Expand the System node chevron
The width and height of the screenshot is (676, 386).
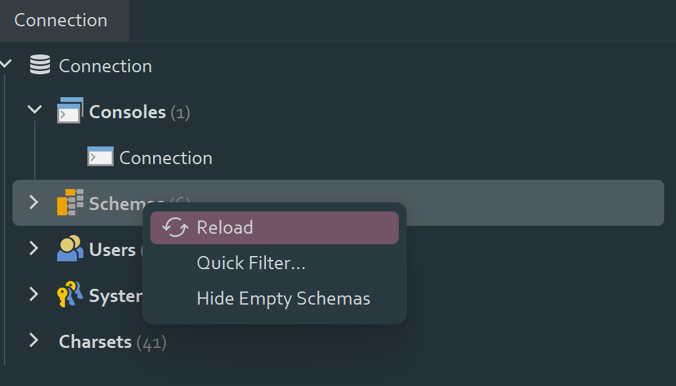click(x=34, y=294)
